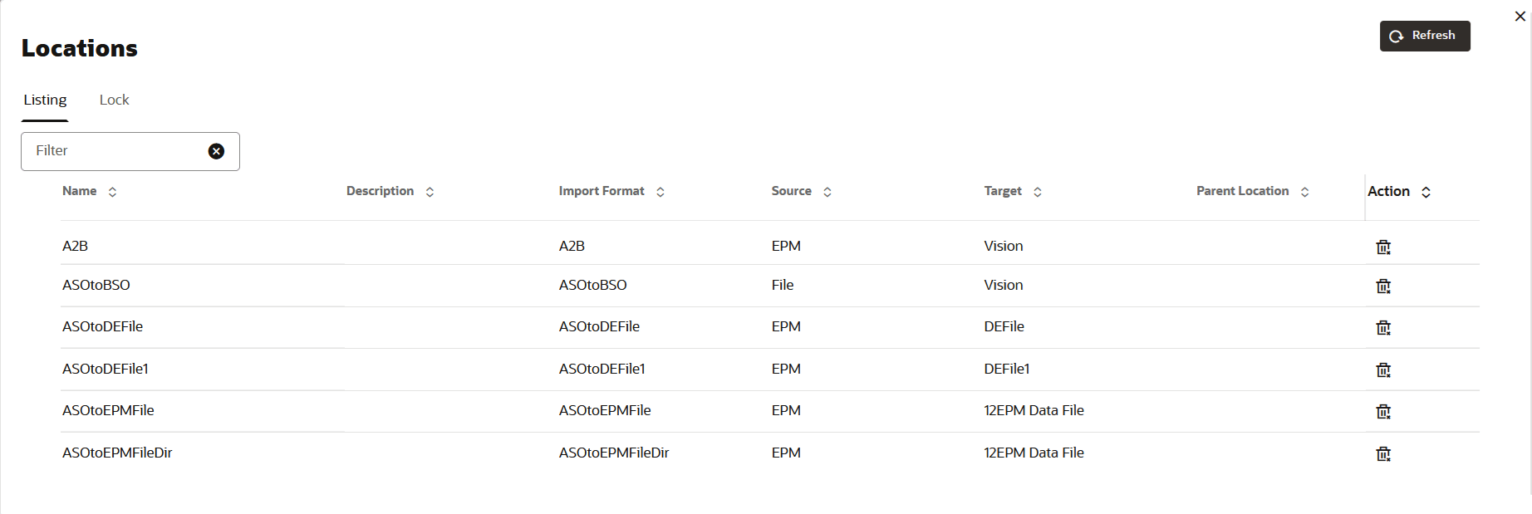Sort by Parent Location column
1532x514 pixels.
pyautogui.click(x=1305, y=192)
